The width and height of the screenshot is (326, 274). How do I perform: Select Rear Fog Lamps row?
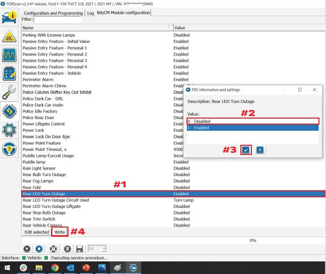(x=173, y=181)
